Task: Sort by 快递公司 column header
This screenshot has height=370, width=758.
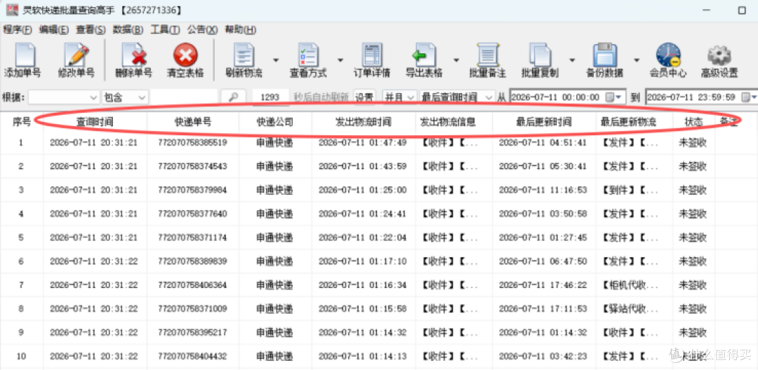Action: tap(275, 122)
